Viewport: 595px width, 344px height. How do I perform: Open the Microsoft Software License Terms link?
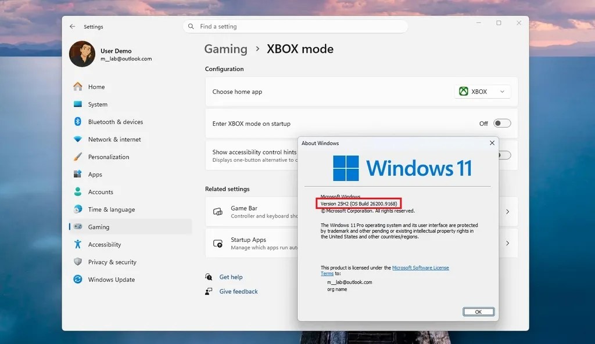[x=421, y=268]
